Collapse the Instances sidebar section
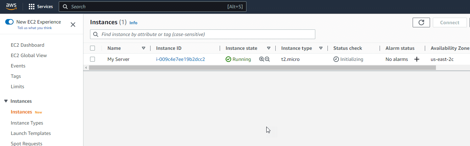 coord(6,101)
